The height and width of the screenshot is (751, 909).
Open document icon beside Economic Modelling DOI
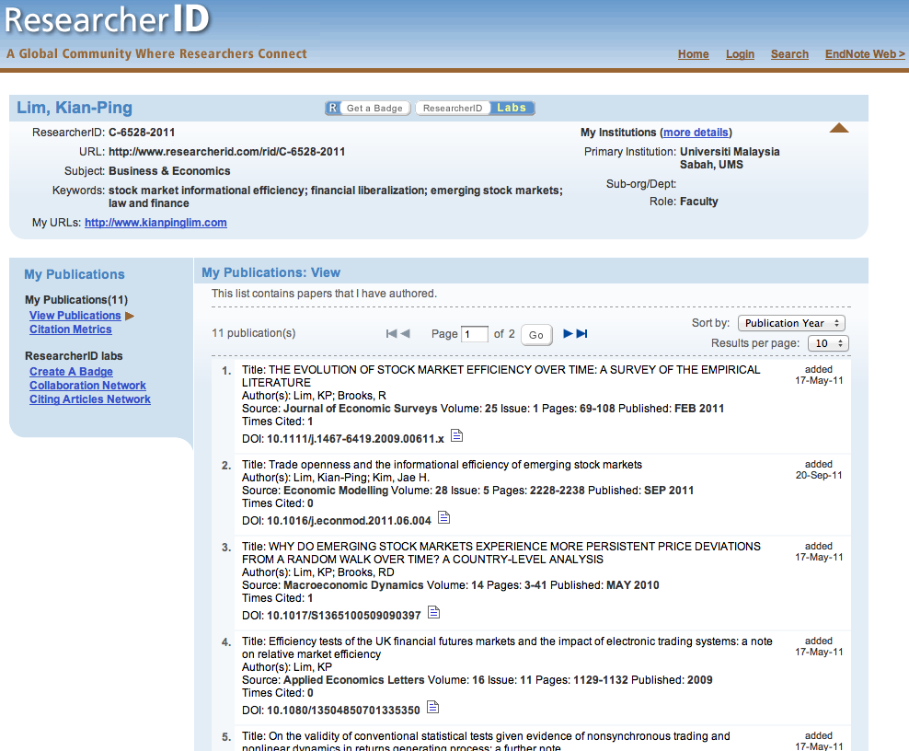pos(444,518)
